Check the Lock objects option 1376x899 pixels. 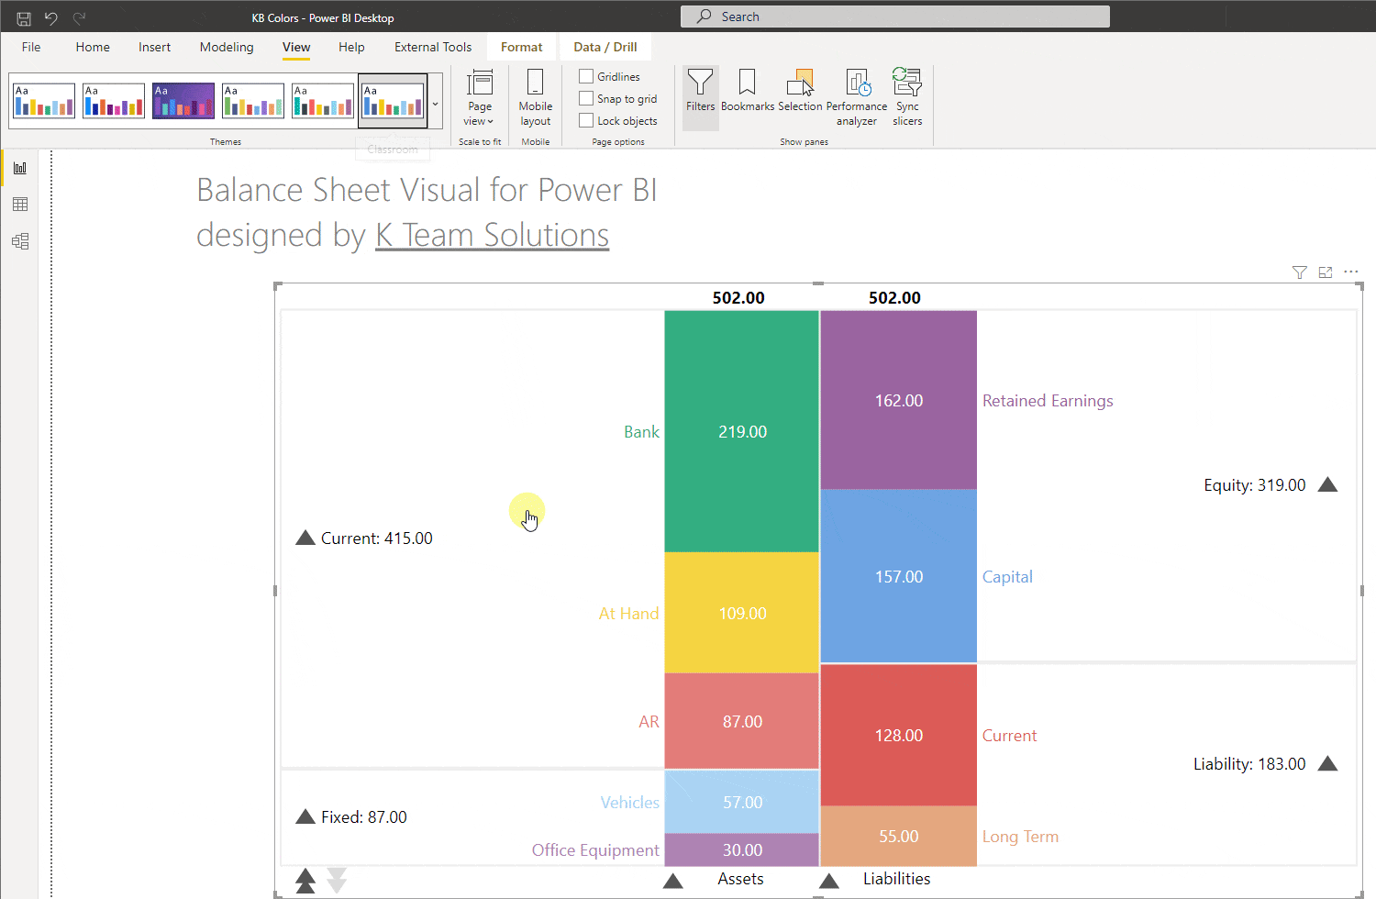pos(585,120)
